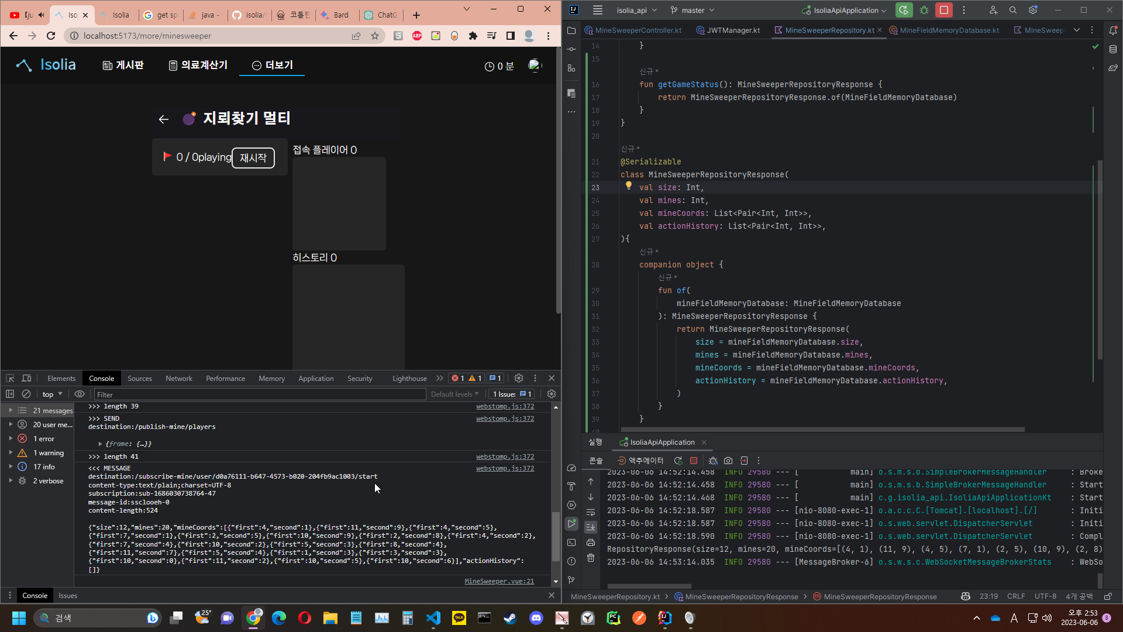Open the JWTManager.kt editor tab

coord(728,30)
